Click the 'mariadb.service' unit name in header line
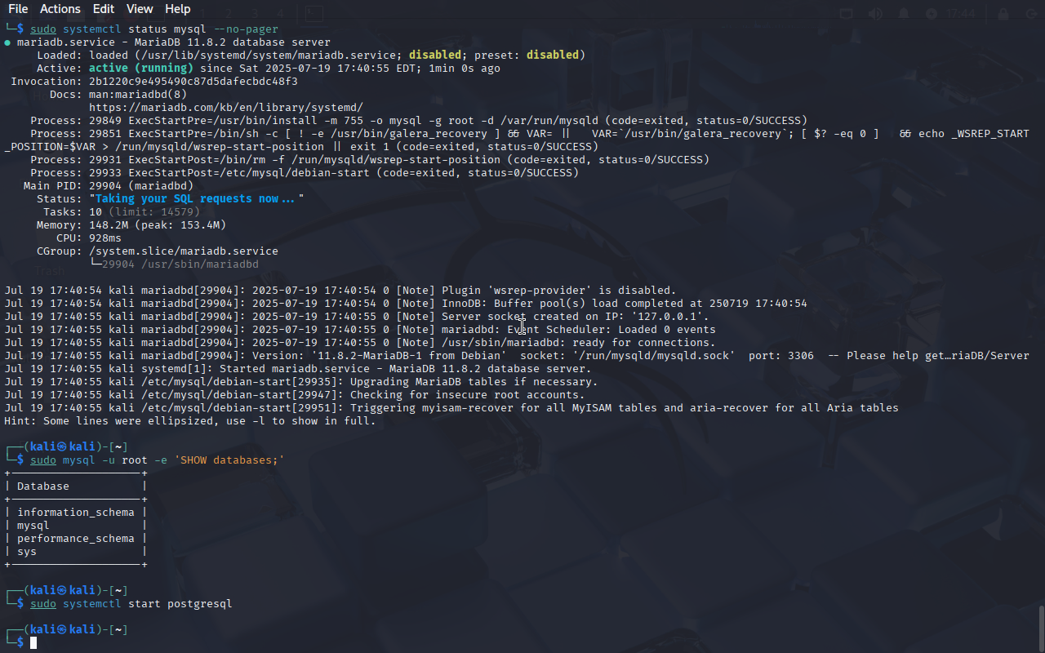This screenshot has width=1045, height=653. (66, 42)
